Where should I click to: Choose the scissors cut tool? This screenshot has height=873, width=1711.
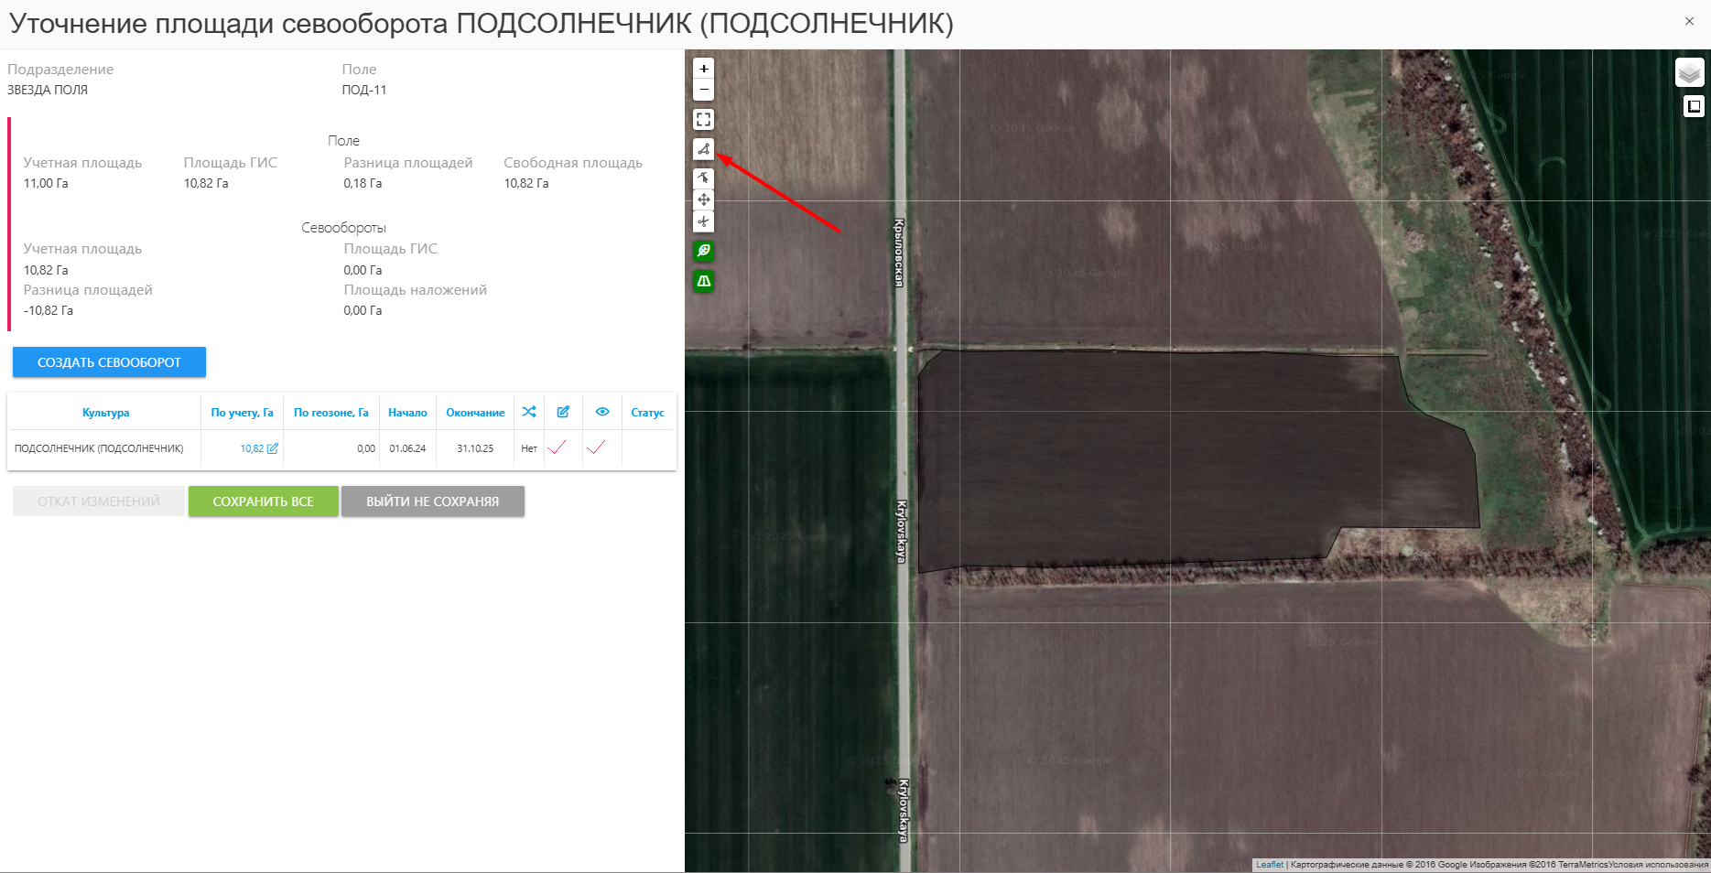point(703,221)
